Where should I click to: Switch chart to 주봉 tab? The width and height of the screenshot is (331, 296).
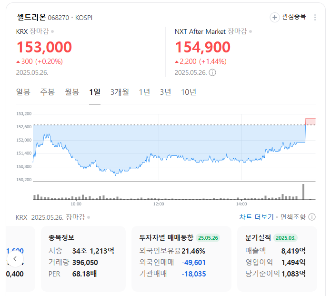pyautogui.click(x=48, y=92)
